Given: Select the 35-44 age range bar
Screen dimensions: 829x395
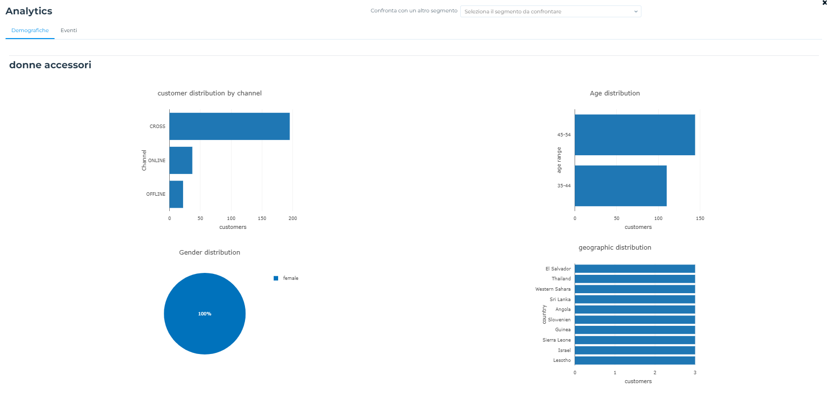Looking at the screenshot, I should [621, 186].
